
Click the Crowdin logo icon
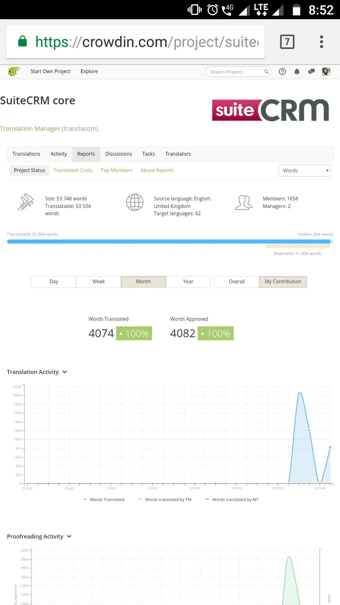(x=14, y=71)
